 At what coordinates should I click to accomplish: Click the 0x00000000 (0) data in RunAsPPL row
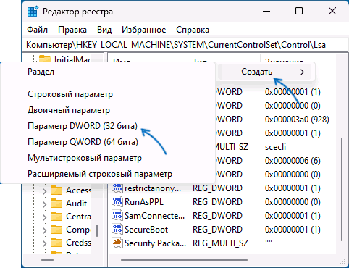point(293,202)
